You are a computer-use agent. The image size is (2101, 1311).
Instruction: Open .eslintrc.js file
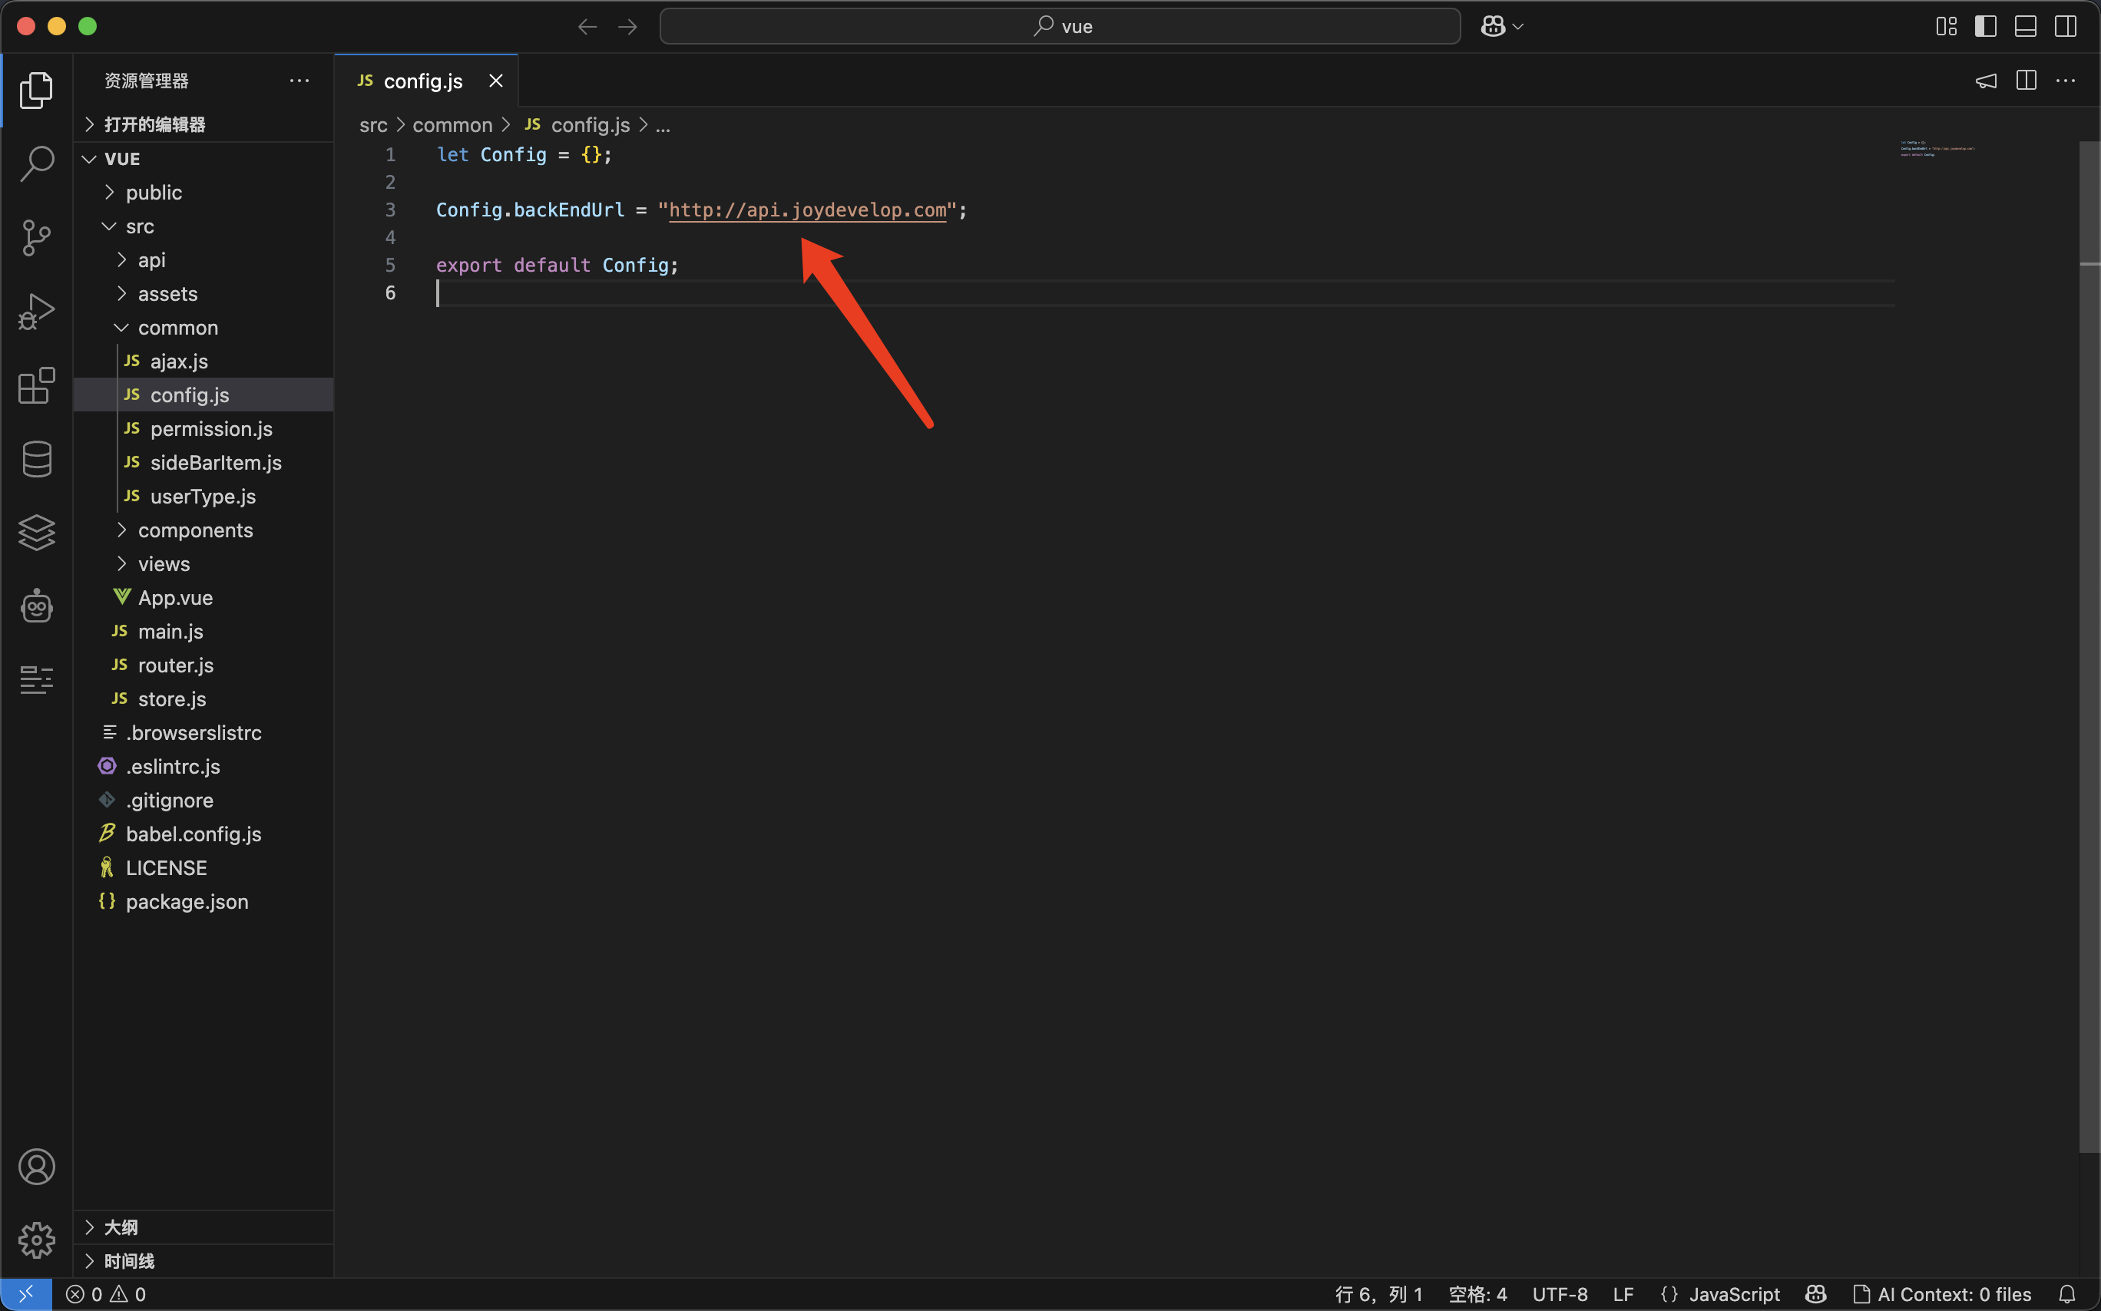pyautogui.click(x=203, y=767)
